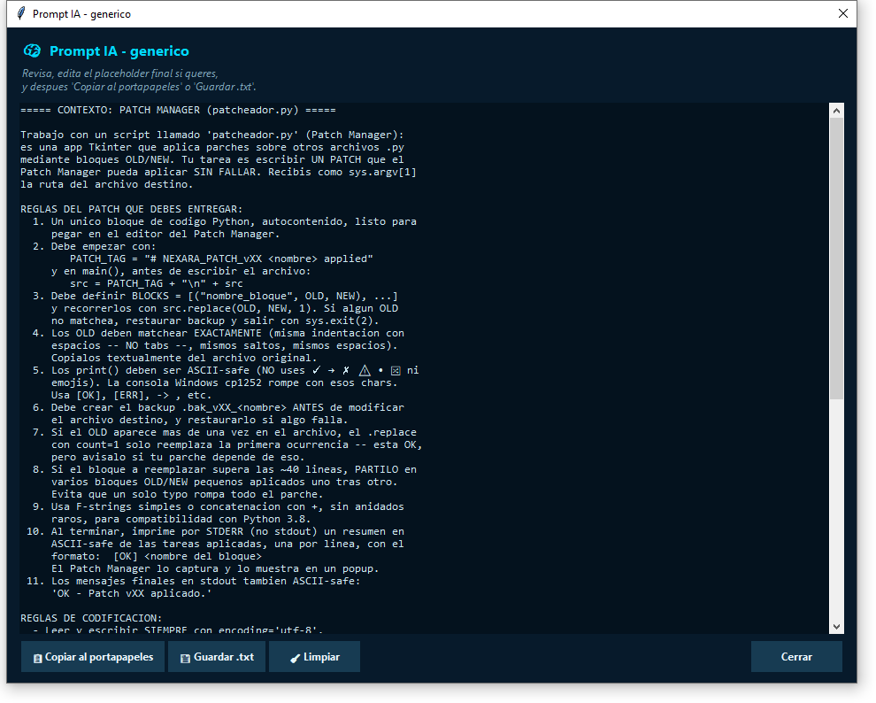Click the line starting '3. Debe definir BLOCKS'
The image size is (876, 703).
pyautogui.click(x=215, y=296)
